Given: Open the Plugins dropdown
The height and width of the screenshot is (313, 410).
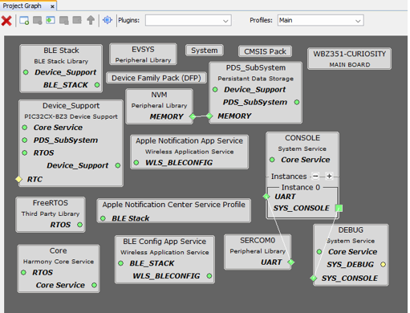Looking at the screenshot, I should [189, 20].
